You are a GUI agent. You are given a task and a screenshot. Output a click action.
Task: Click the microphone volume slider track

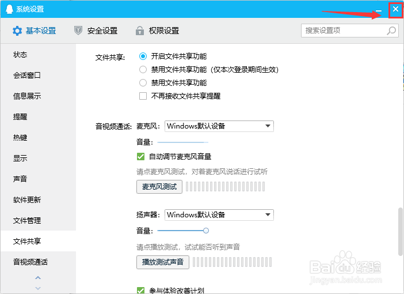[x=182, y=142]
